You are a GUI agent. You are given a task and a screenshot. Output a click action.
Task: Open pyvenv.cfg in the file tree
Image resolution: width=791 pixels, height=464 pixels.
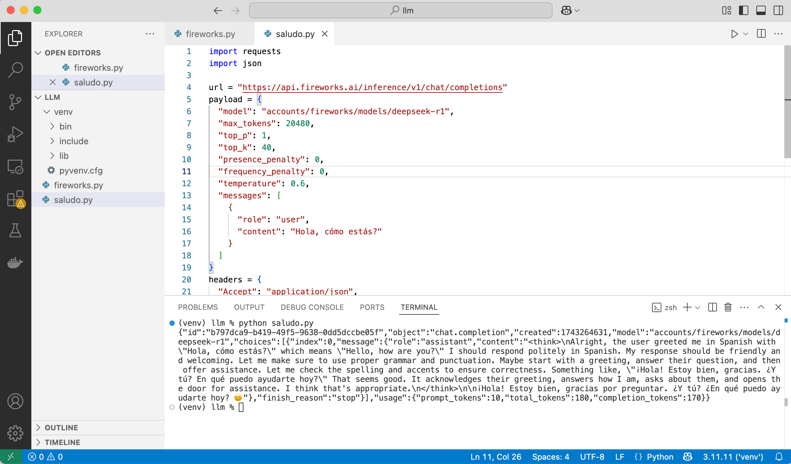coord(81,171)
